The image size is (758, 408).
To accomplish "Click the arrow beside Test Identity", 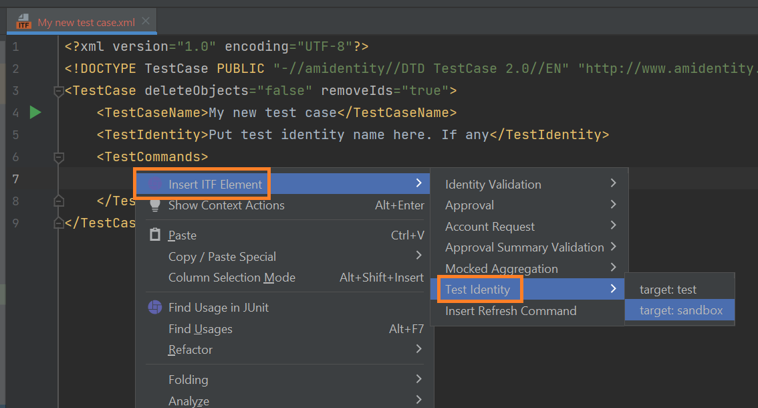I will point(613,288).
